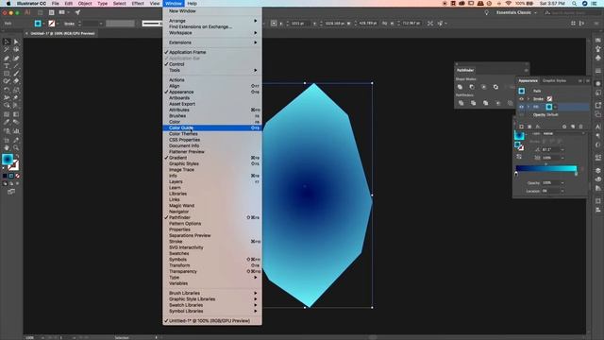Expand Extensions submenu

pos(212,42)
